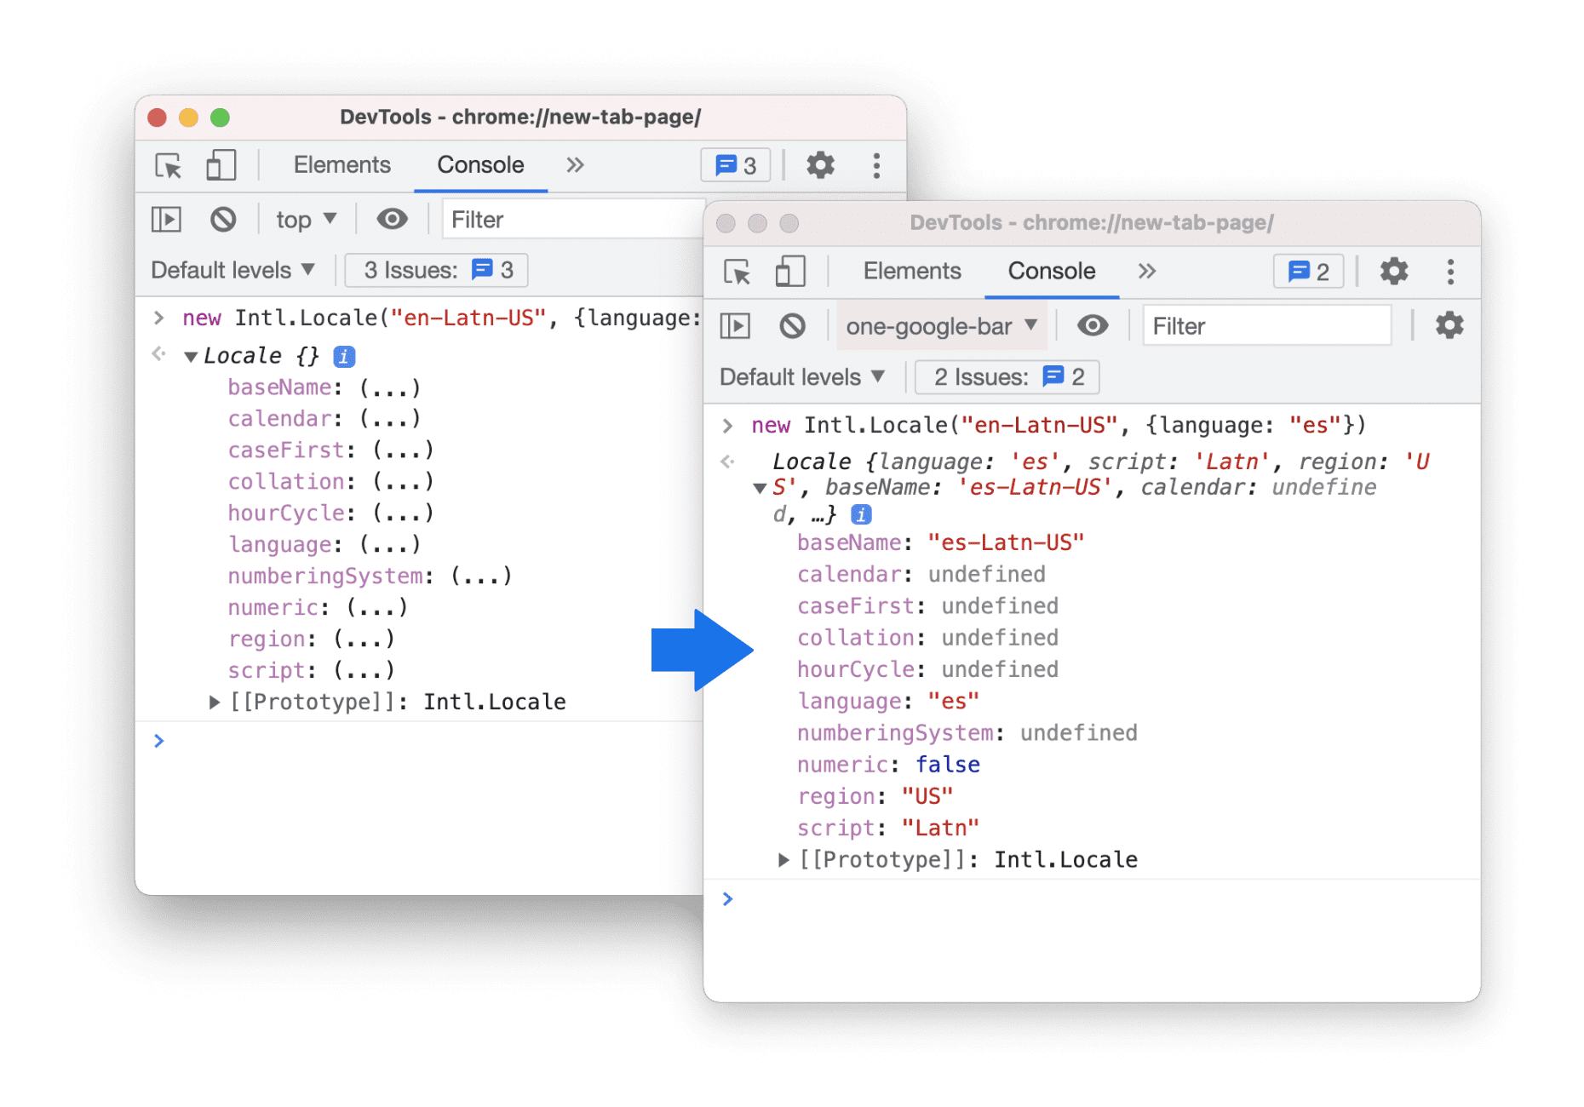1584x1107 pixels.
Task: Open the top frame context dropdown
Action: (303, 219)
